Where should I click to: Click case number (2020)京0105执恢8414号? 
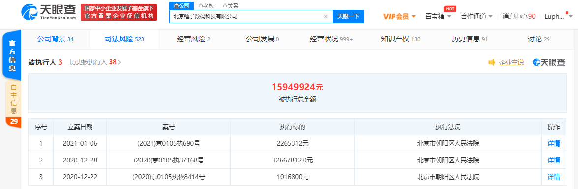click(168, 177)
